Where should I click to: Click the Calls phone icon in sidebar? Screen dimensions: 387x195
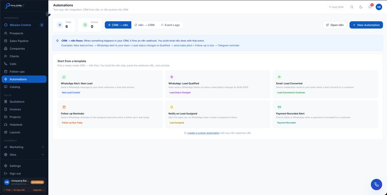6,64
